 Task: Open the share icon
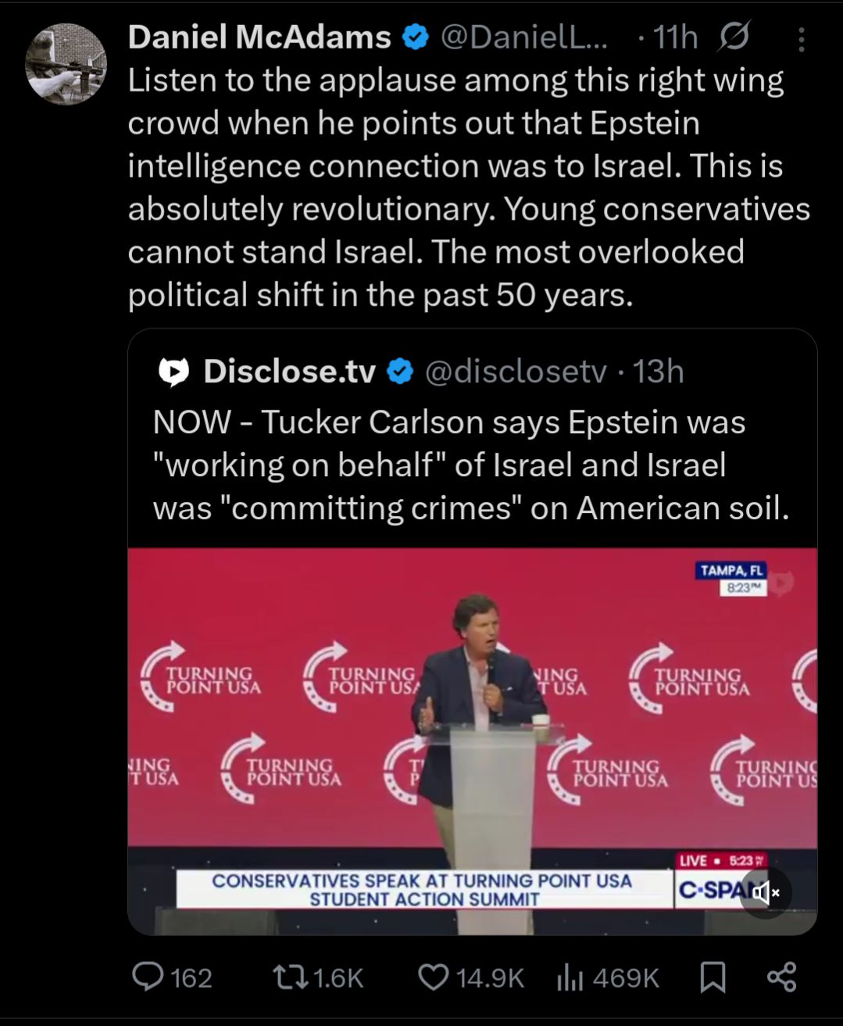click(x=781, y=977)
